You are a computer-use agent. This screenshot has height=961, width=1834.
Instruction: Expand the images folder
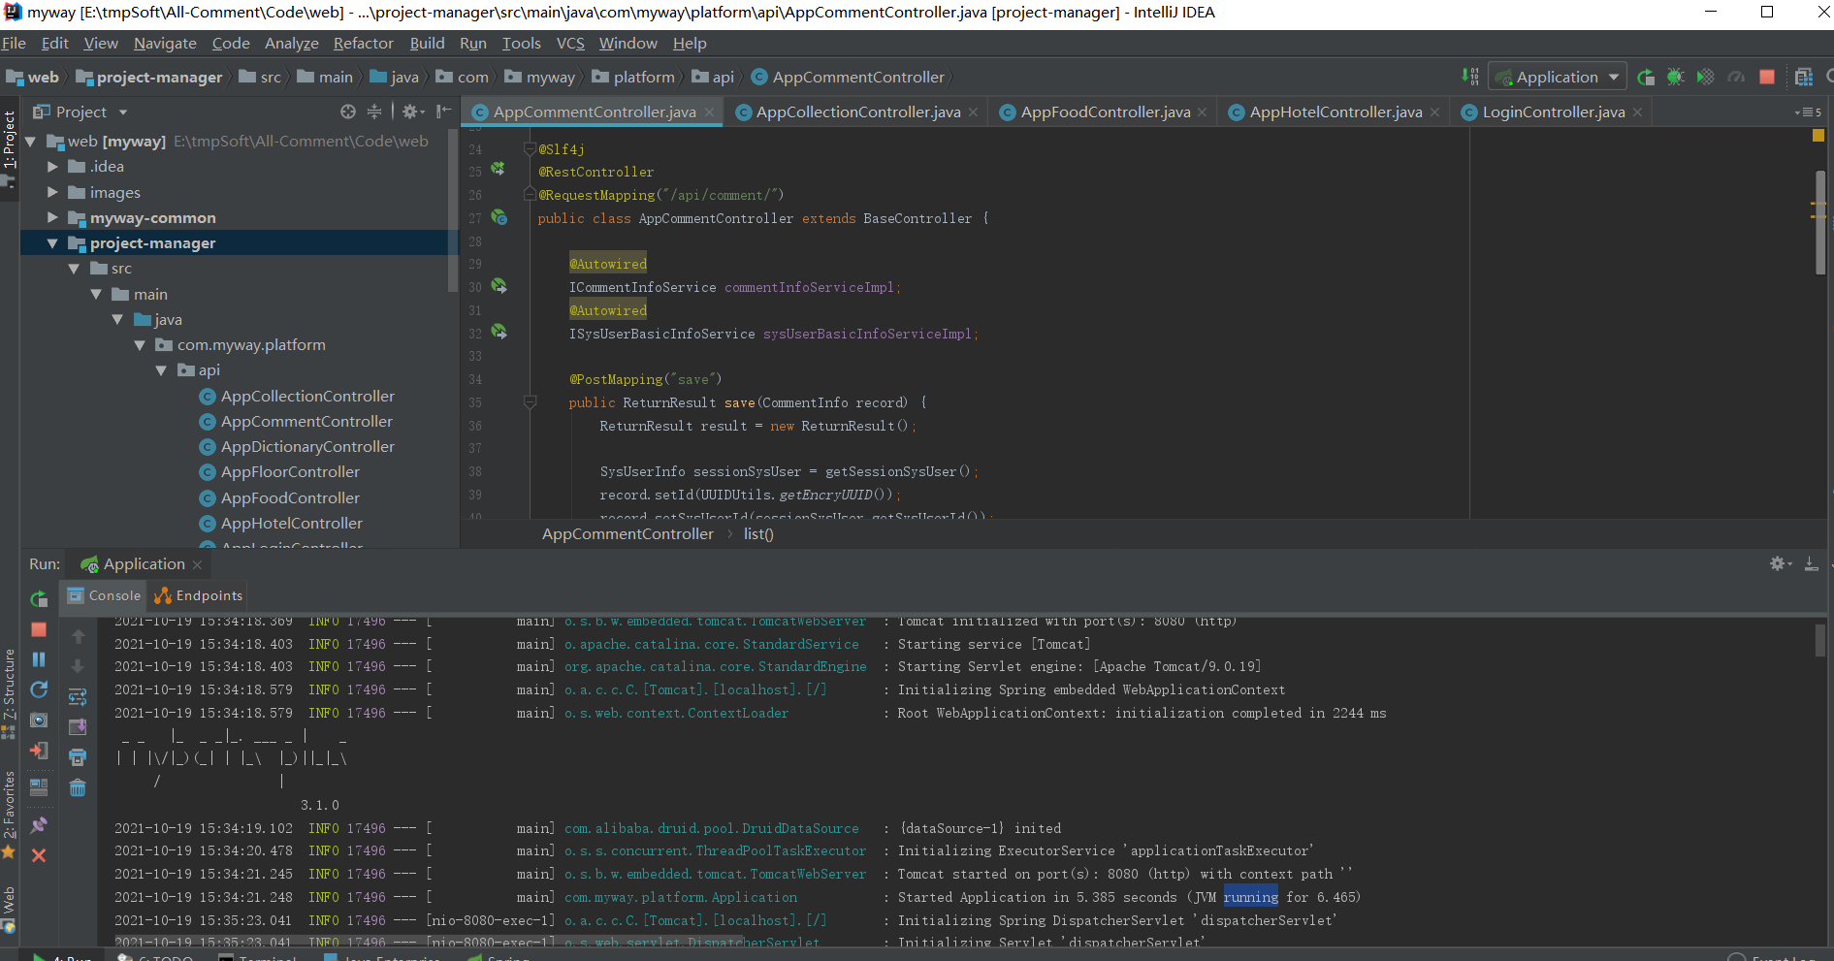coord(52,192)
